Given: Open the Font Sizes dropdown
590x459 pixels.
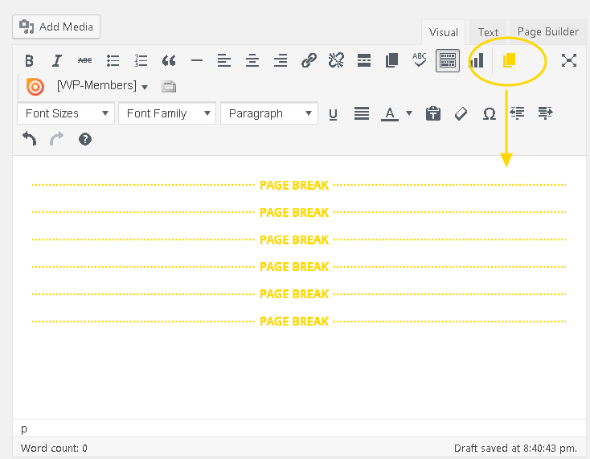Looking at the screenshot, I should pos(66,113).
